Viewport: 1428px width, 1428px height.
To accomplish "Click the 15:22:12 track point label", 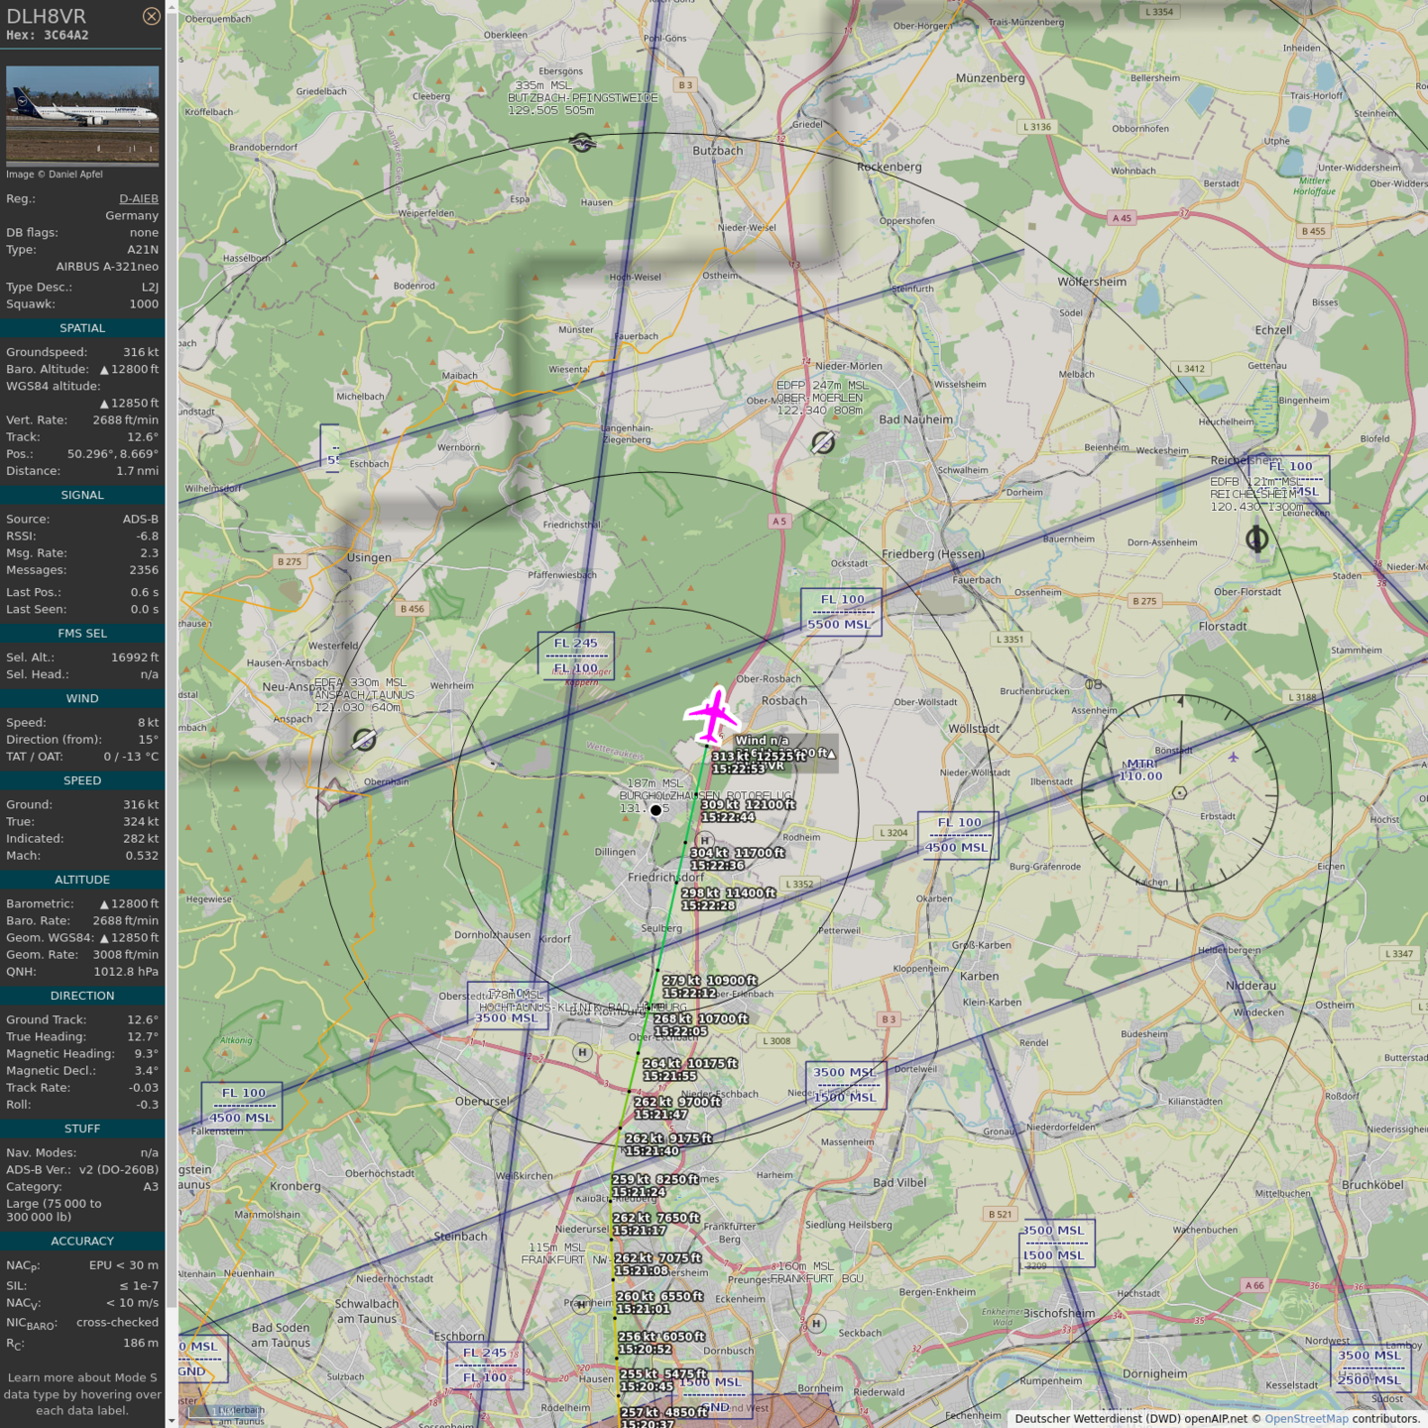I will pyautogui.click(x=689, y=993).
